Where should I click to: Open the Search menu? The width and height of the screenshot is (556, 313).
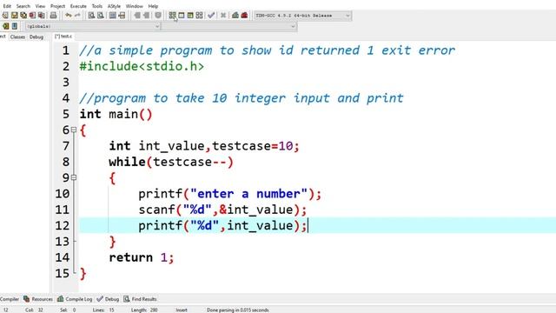pyautogui.click(x=23, y=6)
